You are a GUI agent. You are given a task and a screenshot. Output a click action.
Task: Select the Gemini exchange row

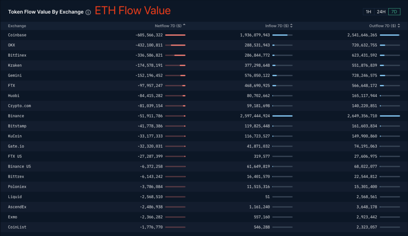tap(15, 76)
